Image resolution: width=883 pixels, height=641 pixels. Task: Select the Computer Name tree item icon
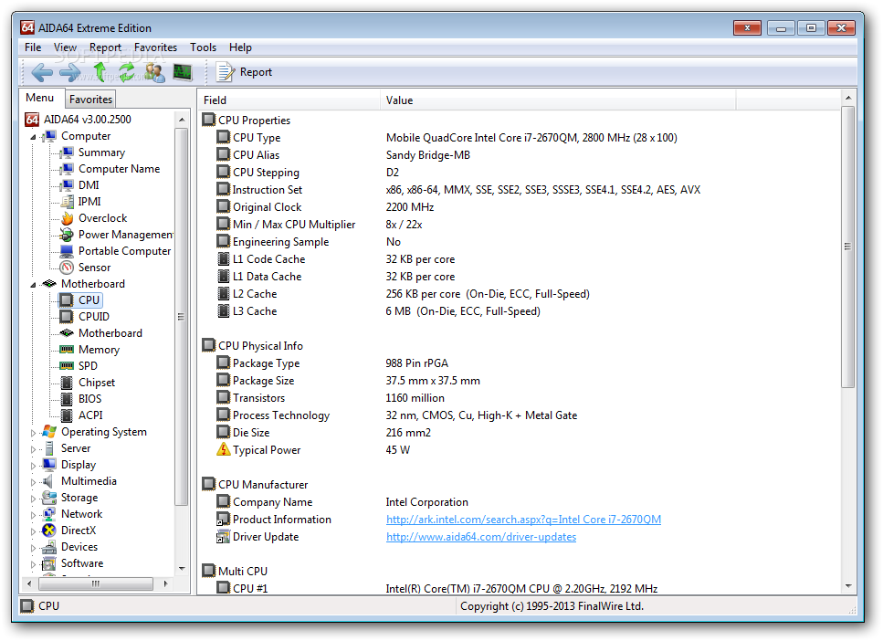click(67, 168)
